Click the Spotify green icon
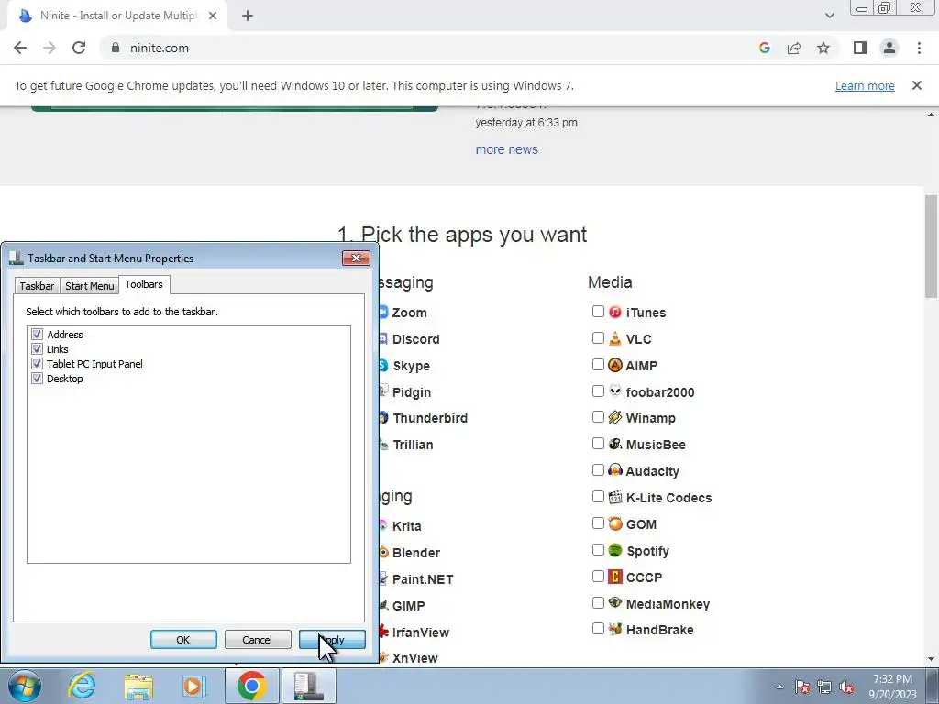 point(615,550)
